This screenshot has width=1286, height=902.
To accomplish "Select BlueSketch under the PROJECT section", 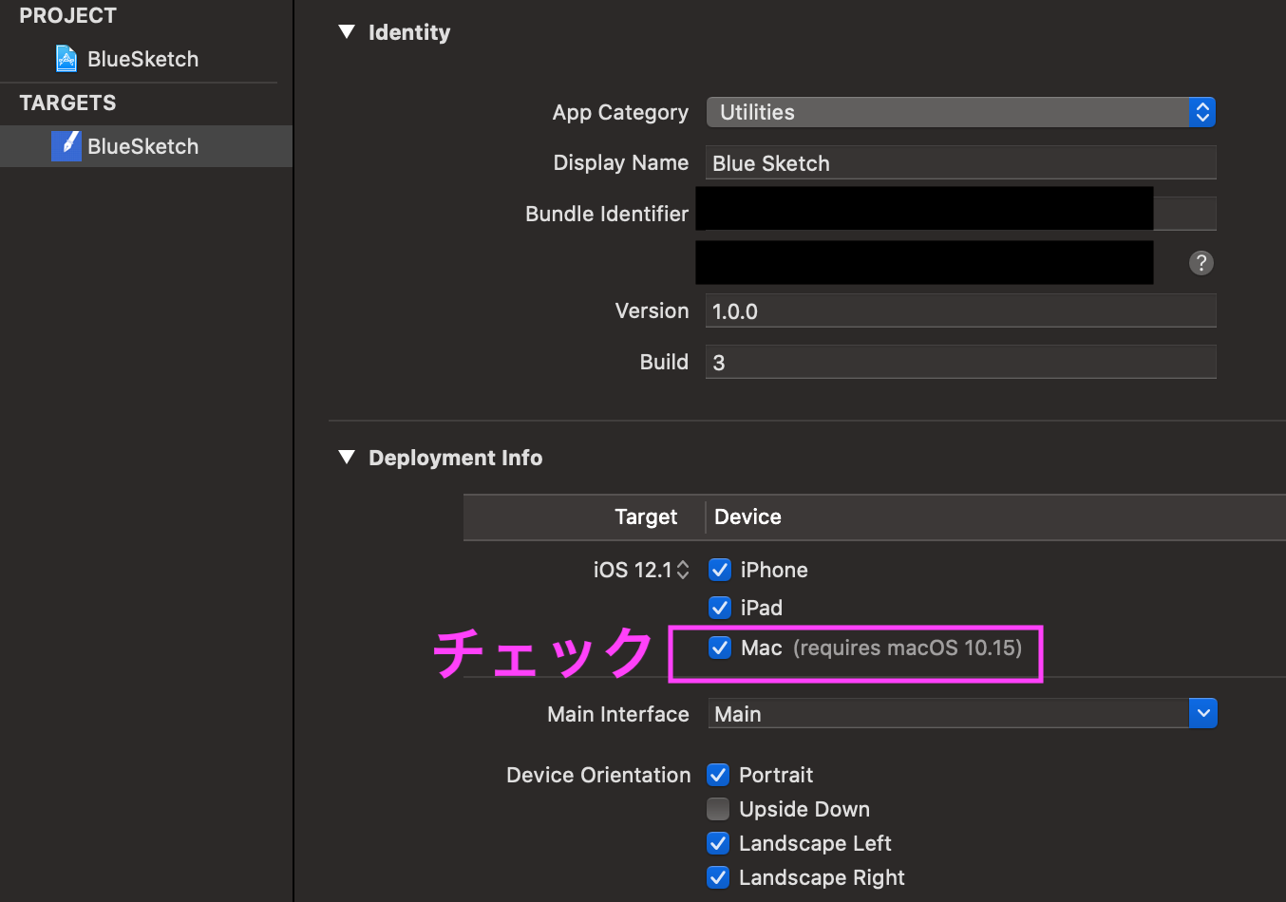I will (x=142, y=58).
